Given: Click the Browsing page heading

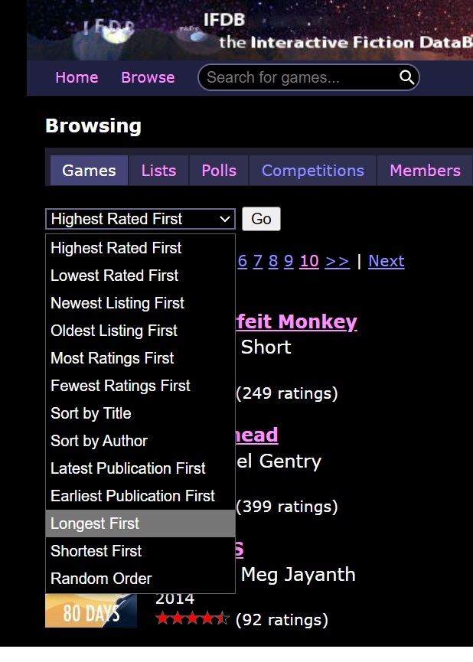Looking at the screenshot, I should click(93, 126).
